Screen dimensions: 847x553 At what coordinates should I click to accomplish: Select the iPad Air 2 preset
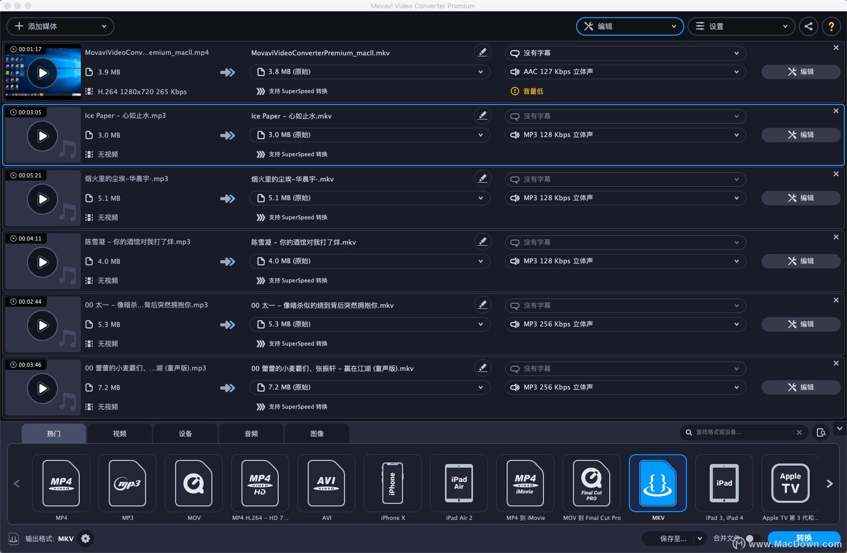(459, 484)
